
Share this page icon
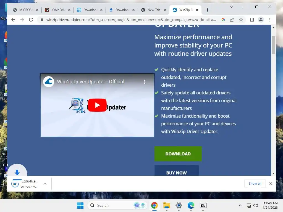(232, 20)
